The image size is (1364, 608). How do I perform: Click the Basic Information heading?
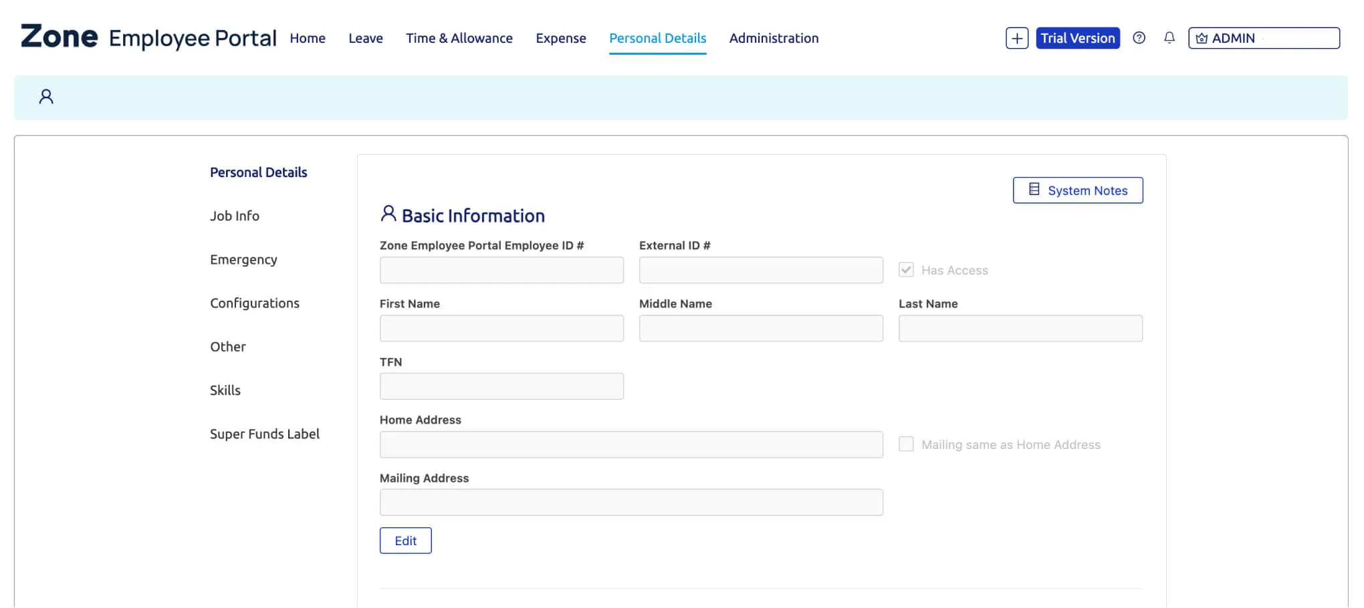473,216
